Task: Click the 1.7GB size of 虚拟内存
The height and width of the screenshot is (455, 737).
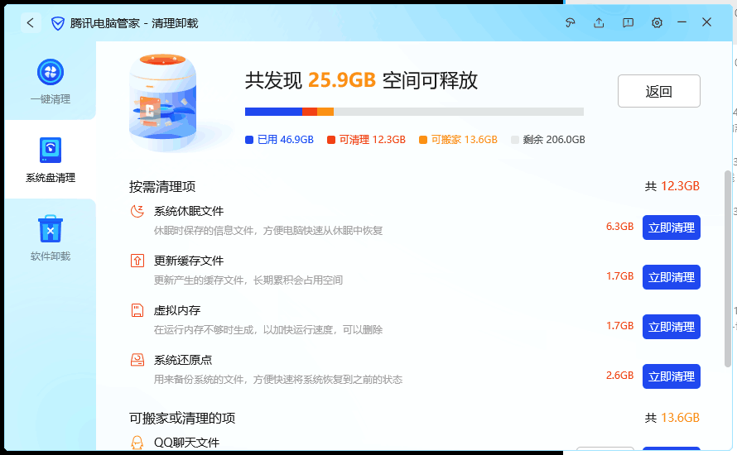Action: pyautogui.click(x=619, y=326)
